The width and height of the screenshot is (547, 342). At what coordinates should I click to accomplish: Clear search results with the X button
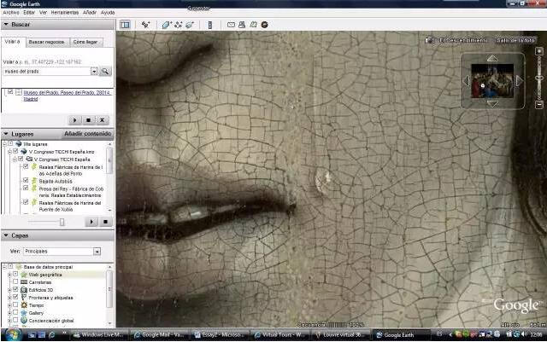coord(102,120)
